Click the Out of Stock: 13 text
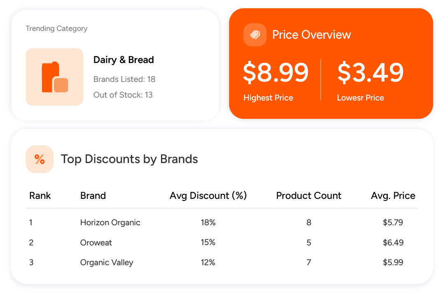Screen dimensions: 445x296 click(x=123, y=95)
